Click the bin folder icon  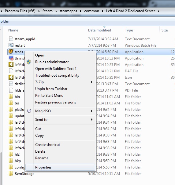click(x=11, y=97)
